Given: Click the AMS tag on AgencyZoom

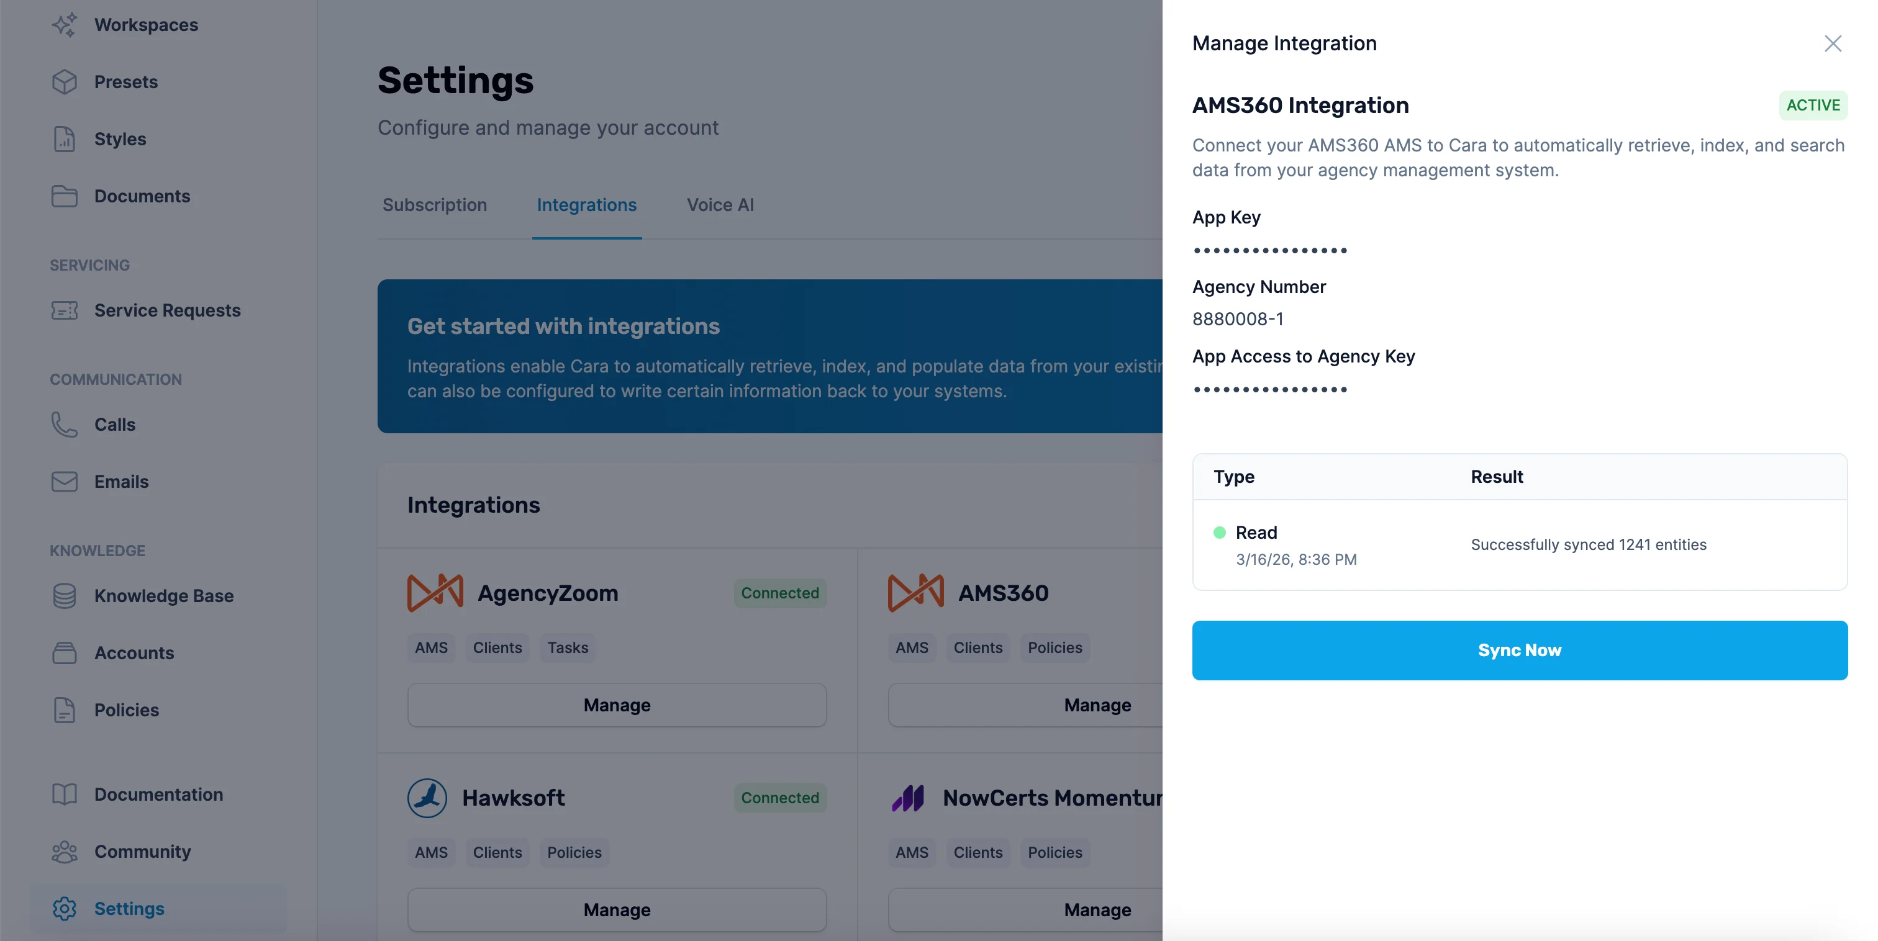Looking at the screenshot, I should (431, 647).
